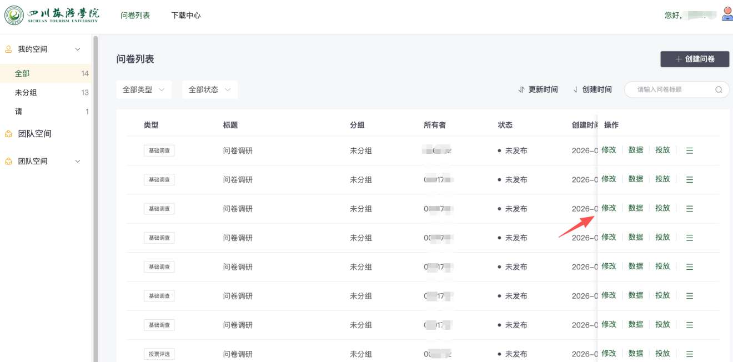Click 数据 in the first table row

(x=636, y=150)
